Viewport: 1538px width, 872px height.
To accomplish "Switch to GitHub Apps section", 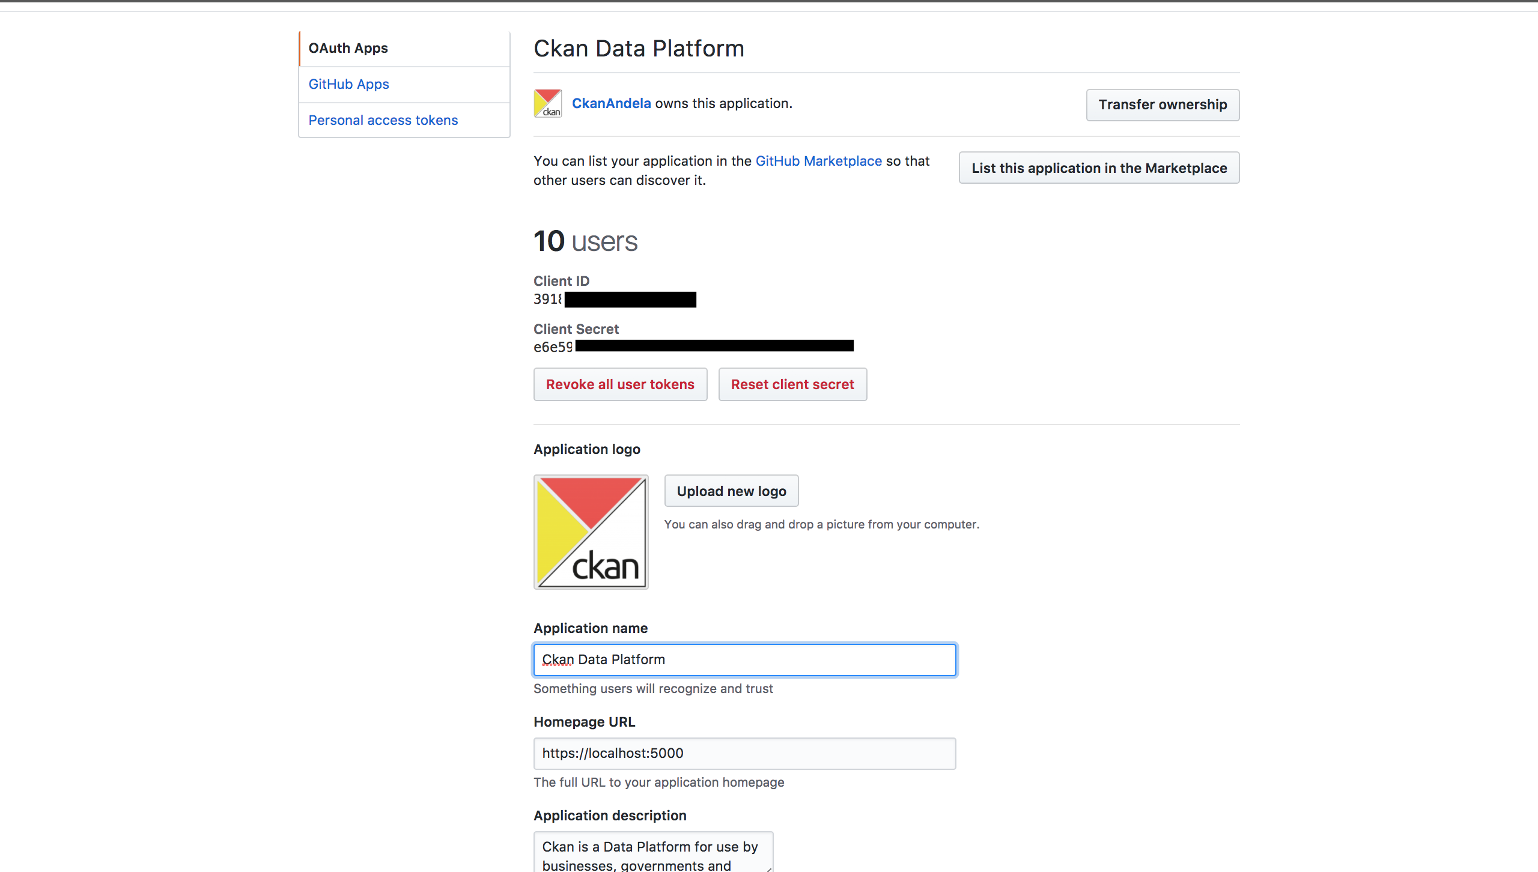I will coord(348,84).
